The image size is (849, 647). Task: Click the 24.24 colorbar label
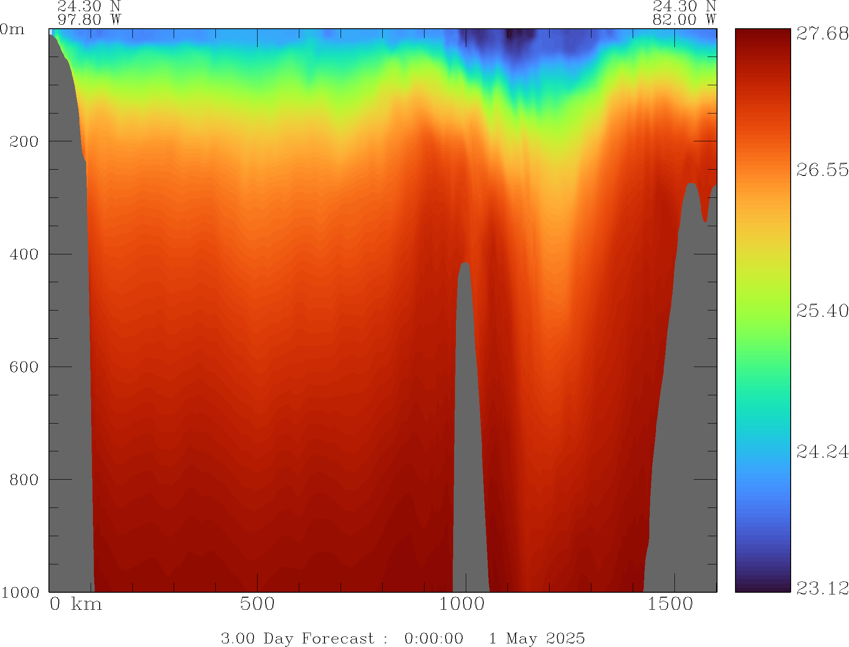tap(822, 451)
